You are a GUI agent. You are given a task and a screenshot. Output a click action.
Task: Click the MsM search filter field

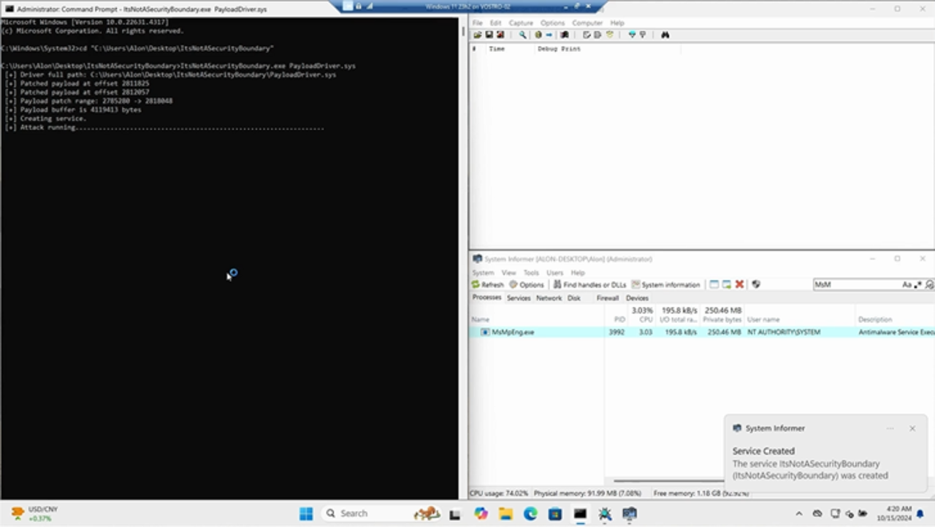(x=856, y=284)
